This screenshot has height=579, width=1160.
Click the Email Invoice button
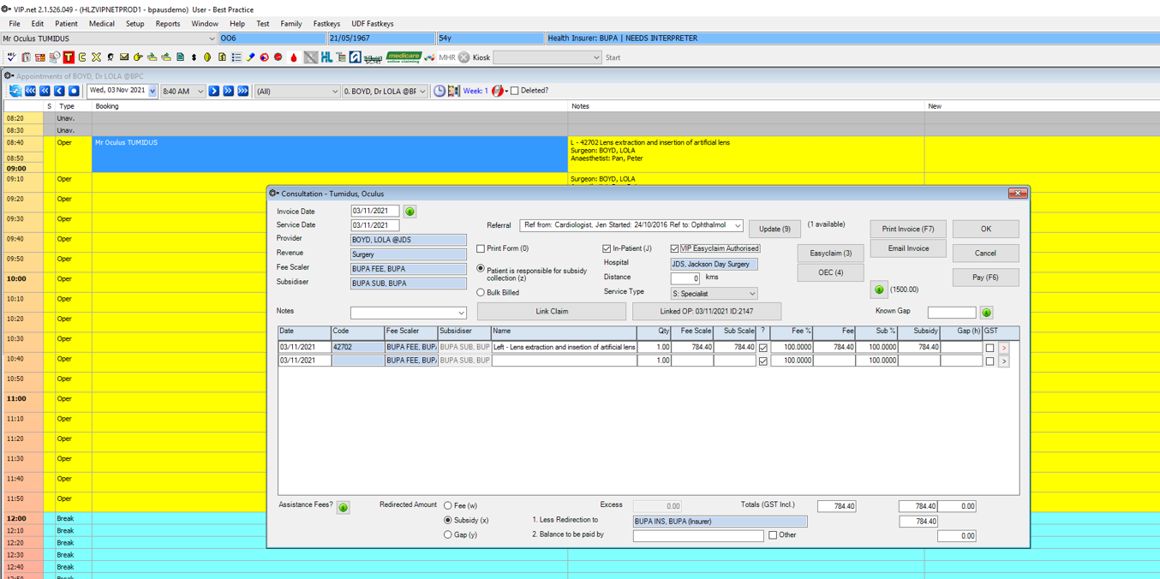[x=908, y=248]
